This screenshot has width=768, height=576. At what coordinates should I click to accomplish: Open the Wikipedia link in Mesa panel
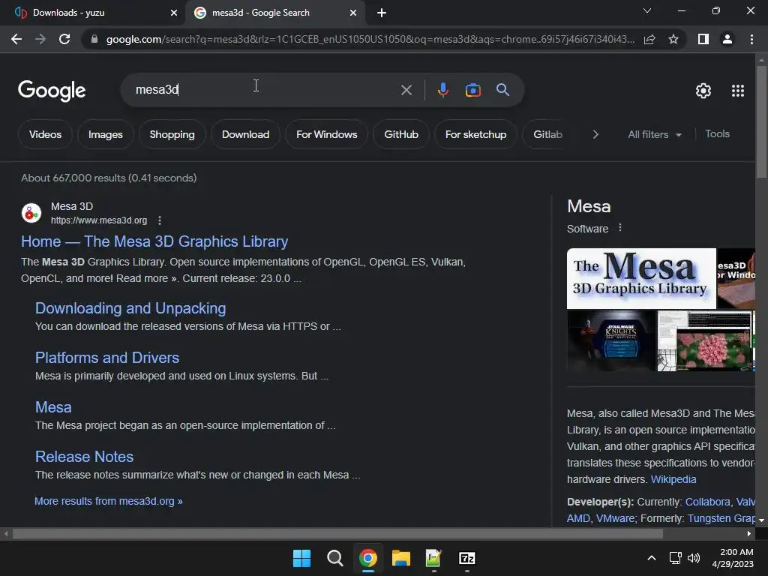(673, 479)
